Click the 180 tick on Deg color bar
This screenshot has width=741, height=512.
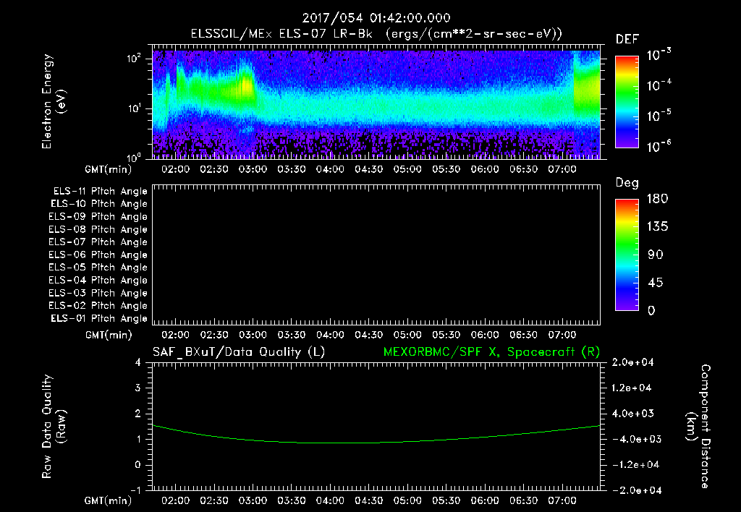click(x=657, y=199)
